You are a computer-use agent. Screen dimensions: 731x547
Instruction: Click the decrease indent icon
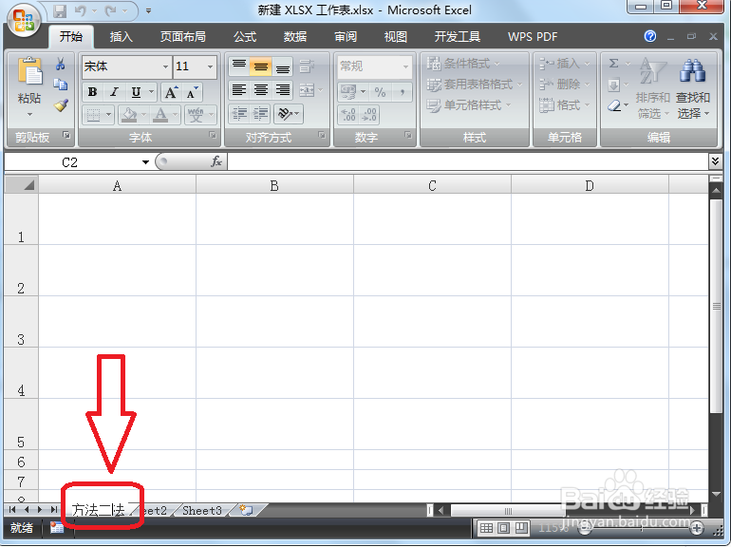tap(239, 114)
